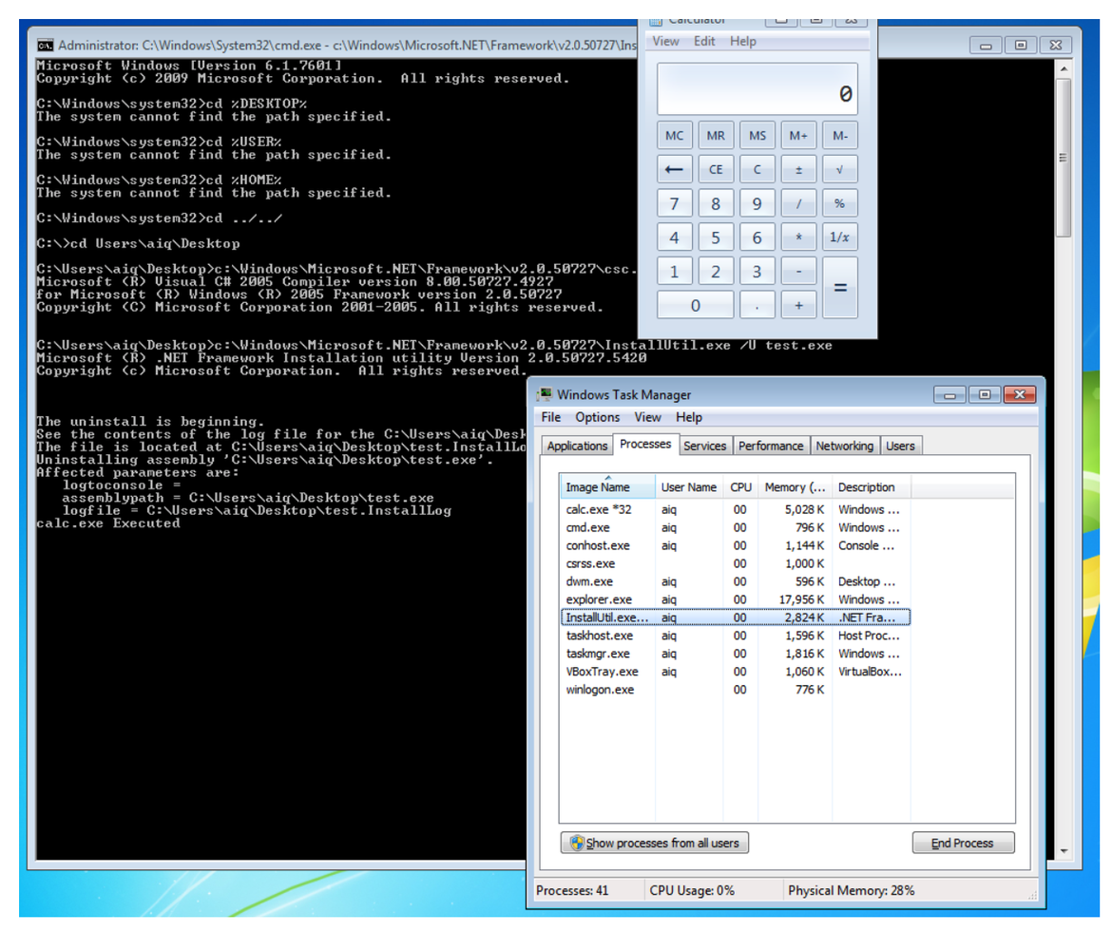The height and width of the screenshot is (931, 1112).
Task: Click the reciprocal 1/x key
Action: tap(839, 237)
